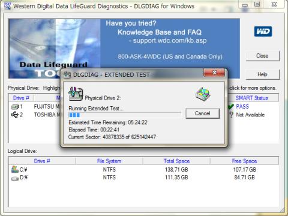This screenshot has height=216, width=288.
Task: Sort logical drives by Total Space header
Action: [x=176, y=161]
